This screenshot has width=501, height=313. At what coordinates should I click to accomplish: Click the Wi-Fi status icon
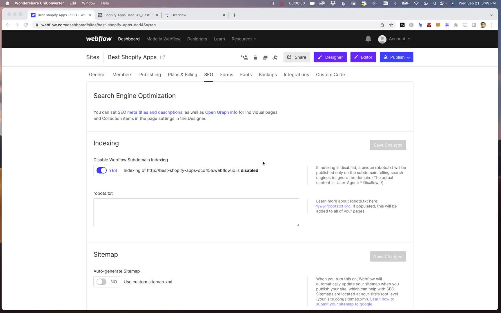click(x=416, y=3)
